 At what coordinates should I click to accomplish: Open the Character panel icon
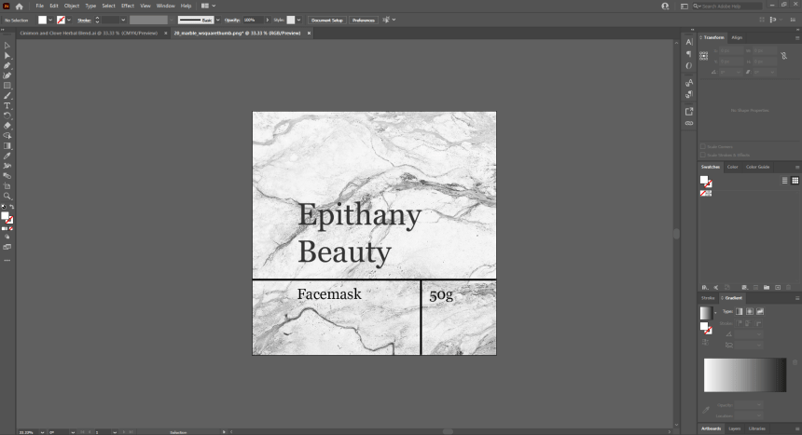click(x=689, y=42)
